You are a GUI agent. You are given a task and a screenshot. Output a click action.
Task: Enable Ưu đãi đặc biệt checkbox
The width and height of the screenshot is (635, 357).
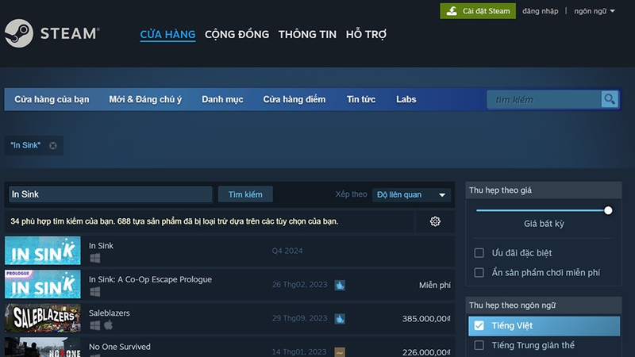click(479, 253)
